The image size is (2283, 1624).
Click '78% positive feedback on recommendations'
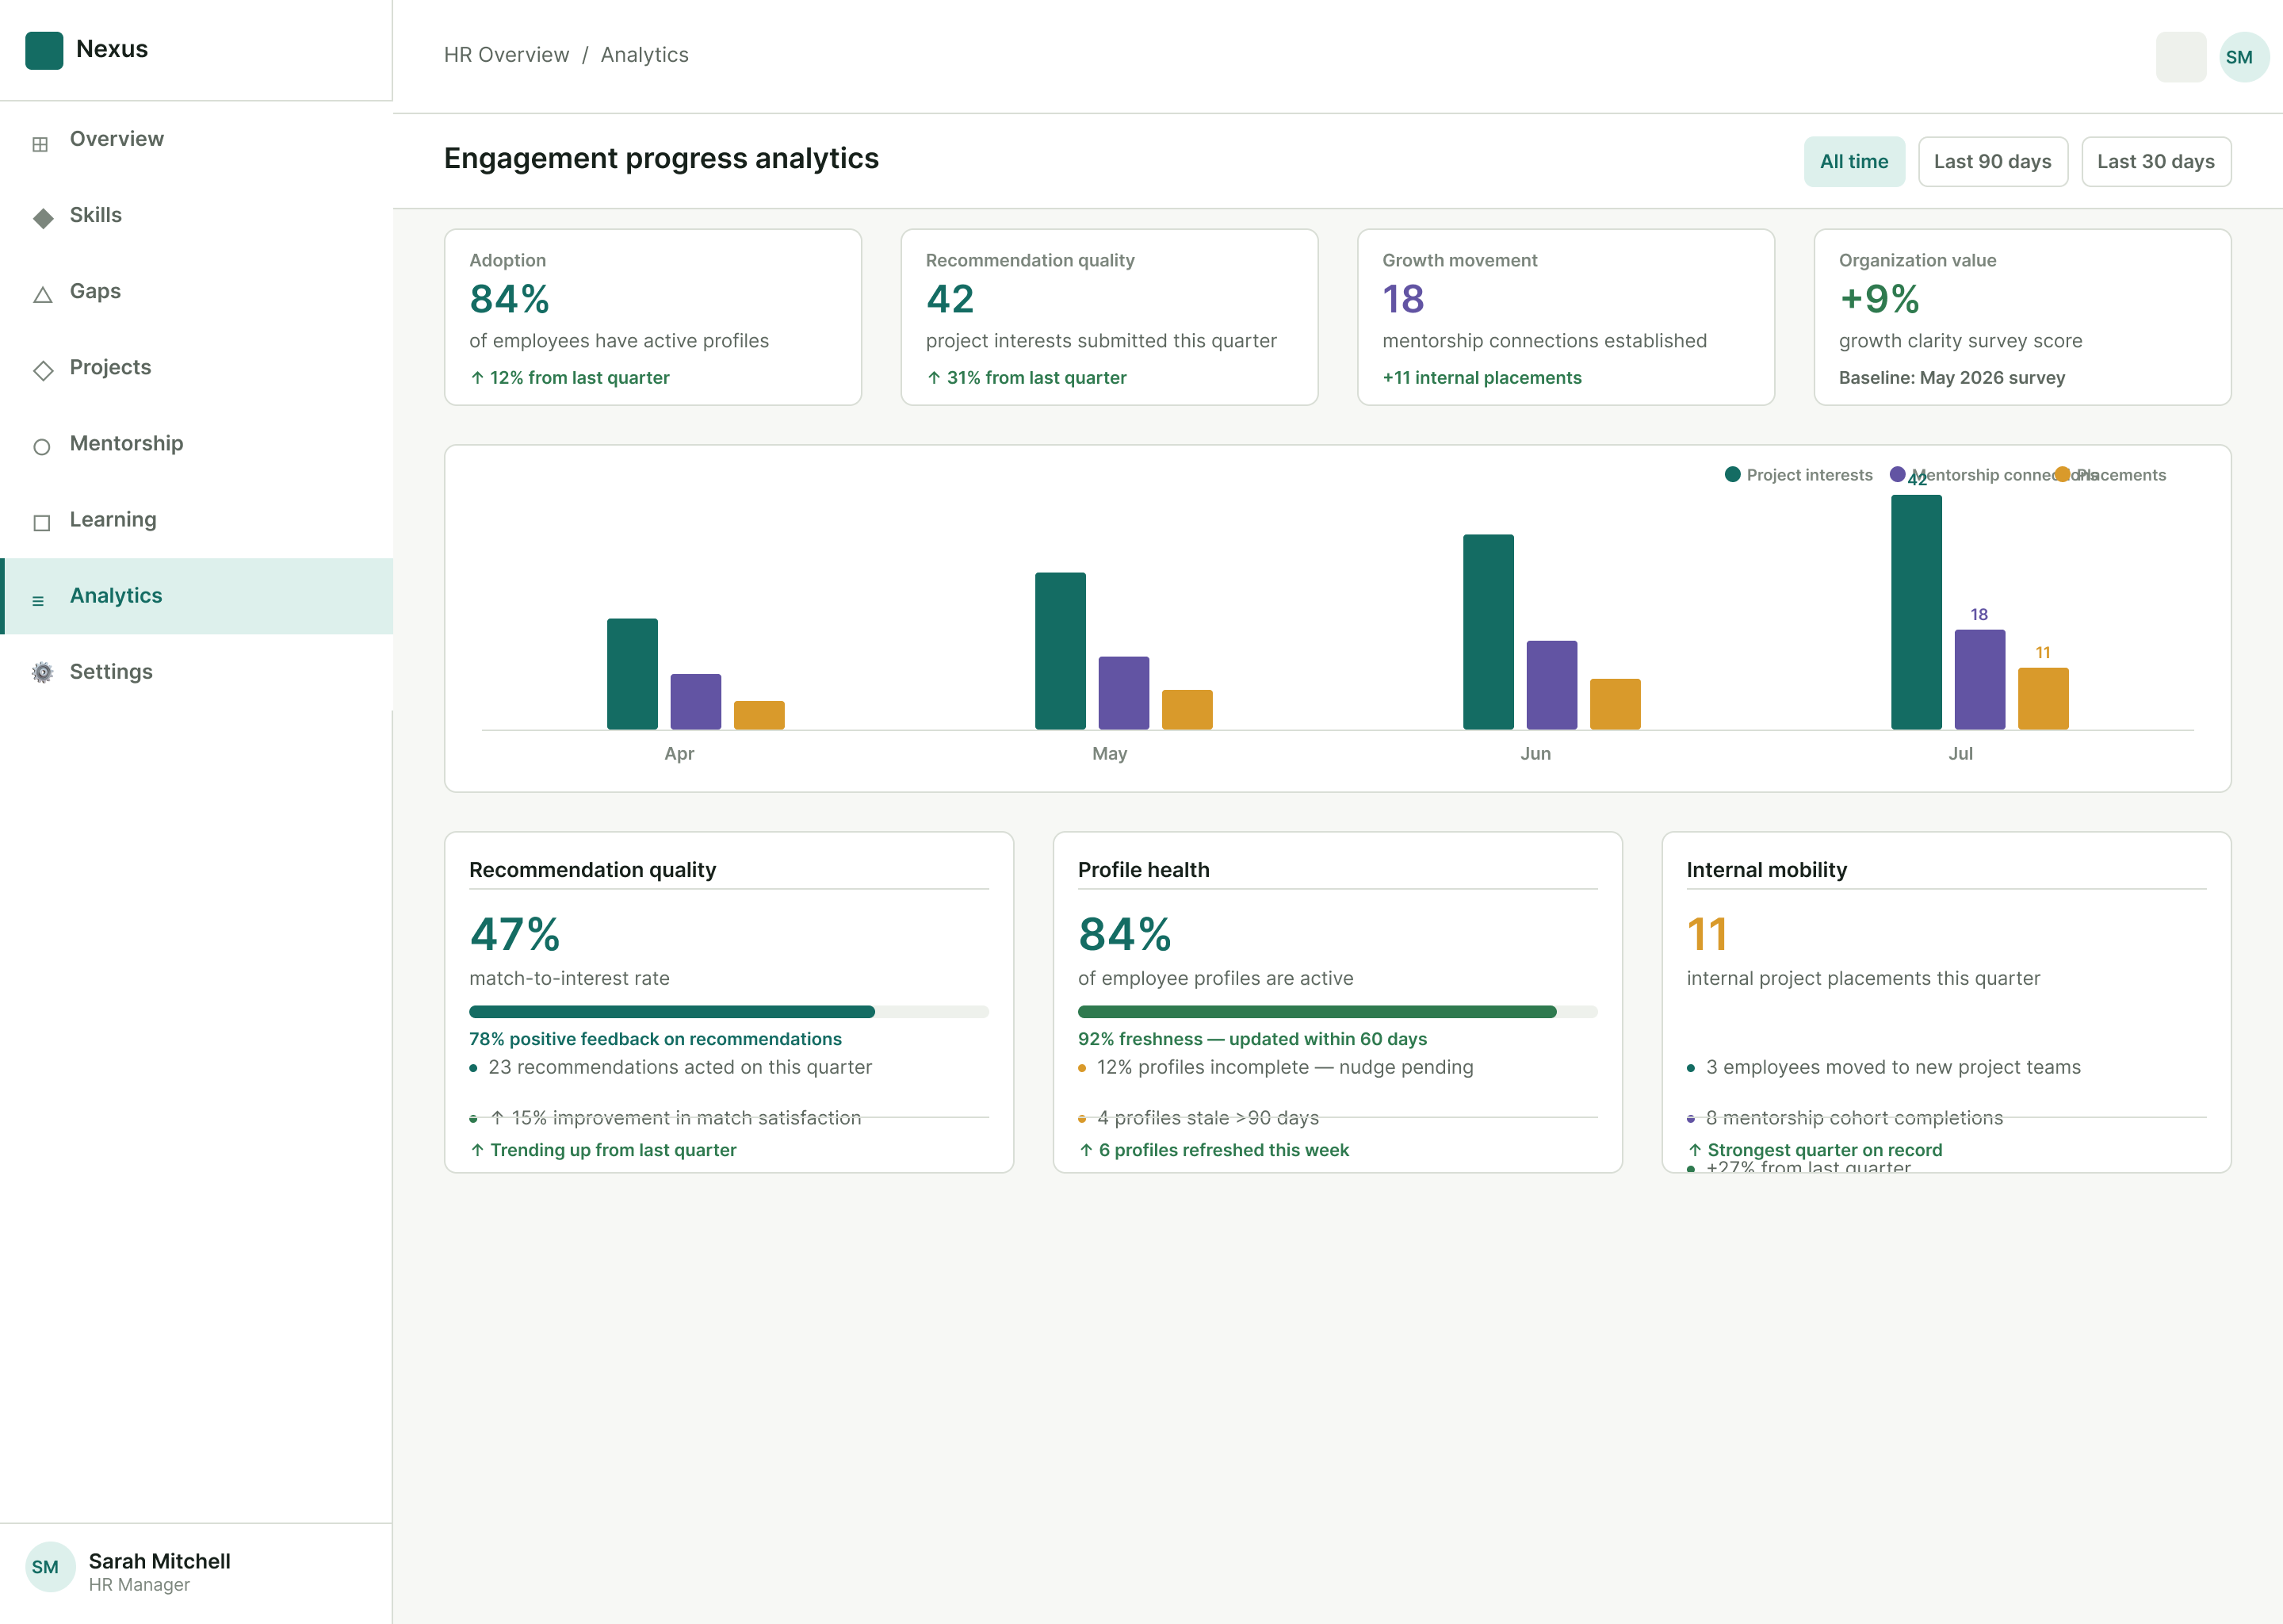pyautogui.click(x=655, y=1039)
